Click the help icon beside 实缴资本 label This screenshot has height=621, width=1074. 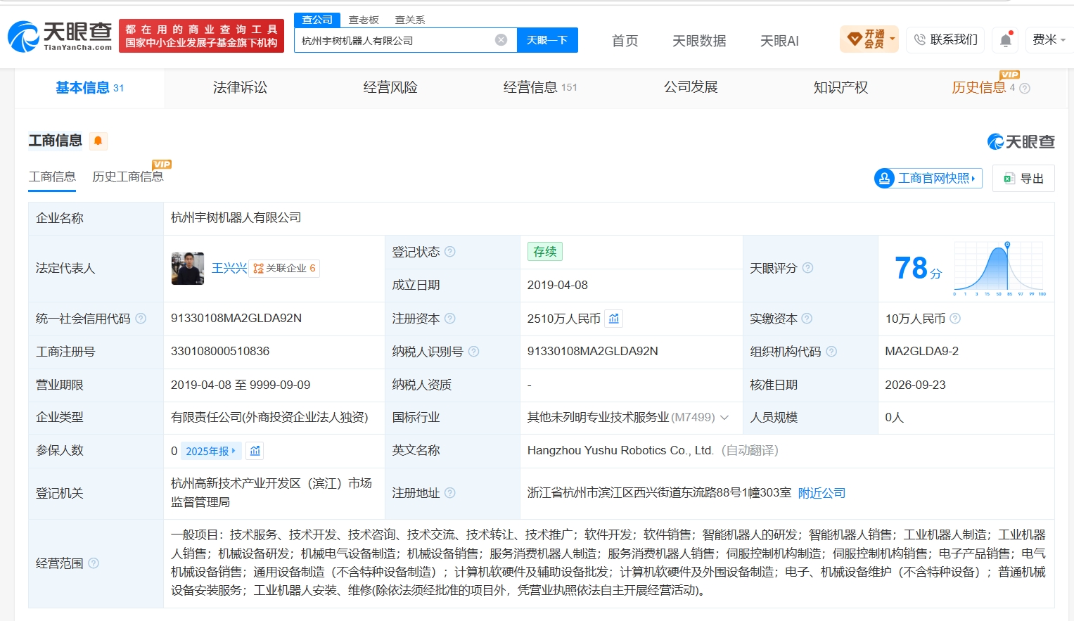coord(807,319)
